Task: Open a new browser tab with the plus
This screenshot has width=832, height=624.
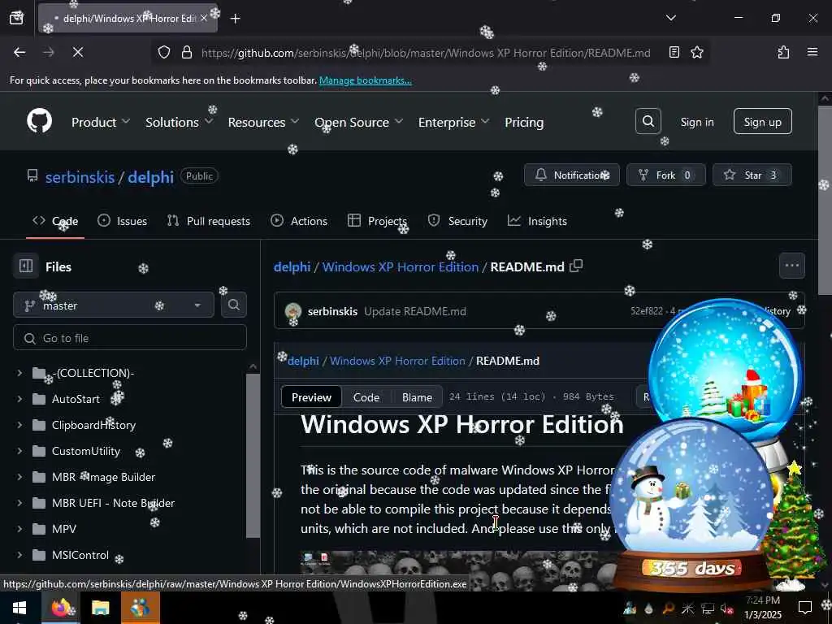Action: point(235,19)
